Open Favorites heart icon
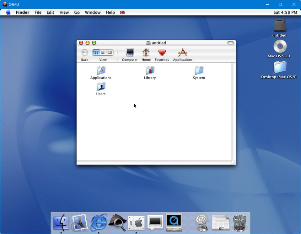This screenshot has width=301, height=234. pos(162,53)
